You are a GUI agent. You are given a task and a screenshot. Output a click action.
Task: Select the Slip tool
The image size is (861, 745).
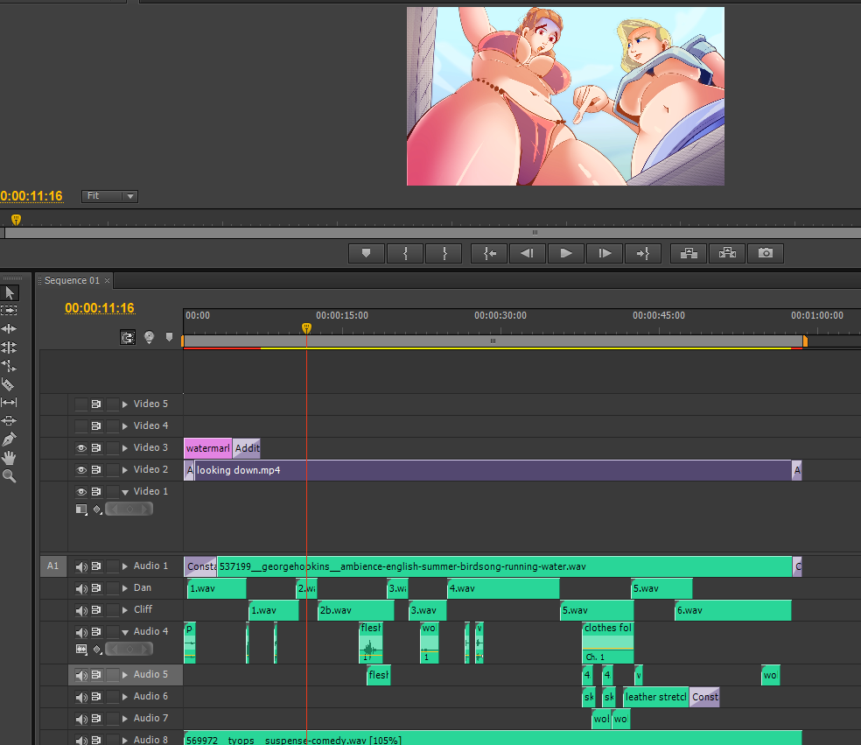click(10, 402)
